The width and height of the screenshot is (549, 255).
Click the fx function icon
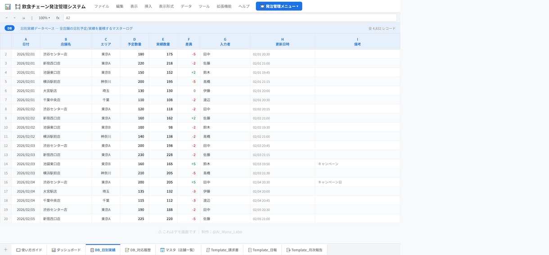[58, 18]
